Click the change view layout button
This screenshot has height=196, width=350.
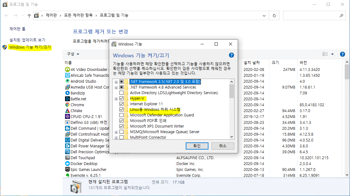pyautogui.click(x=325, y=54)
